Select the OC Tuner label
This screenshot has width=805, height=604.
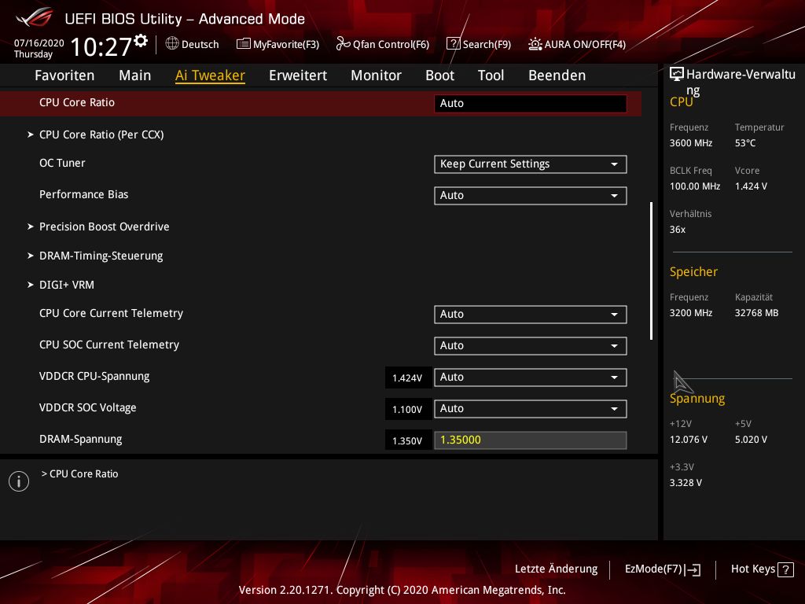tap(62, 163)
